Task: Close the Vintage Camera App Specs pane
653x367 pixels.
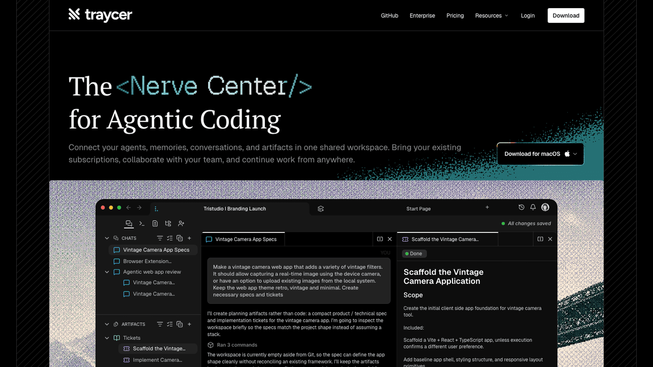Action: tap(390, 239)
